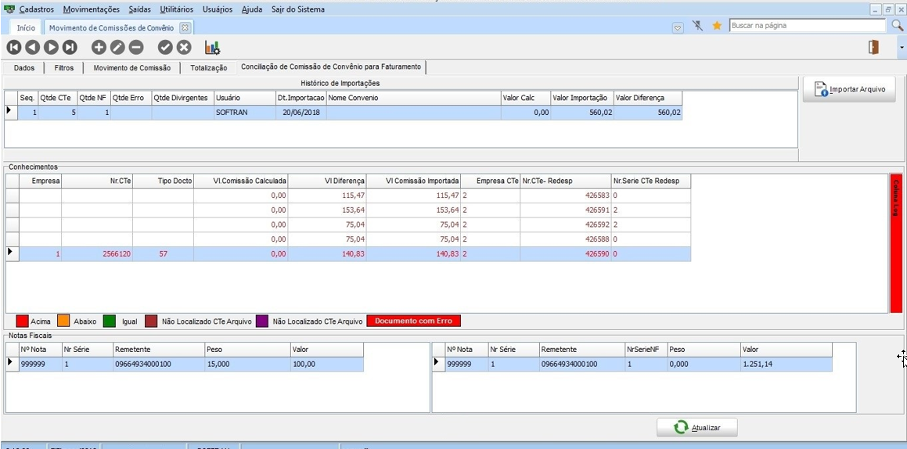Delete the record with minus icon
Viewport: 907px width, 449px height.
coord(136,48)
